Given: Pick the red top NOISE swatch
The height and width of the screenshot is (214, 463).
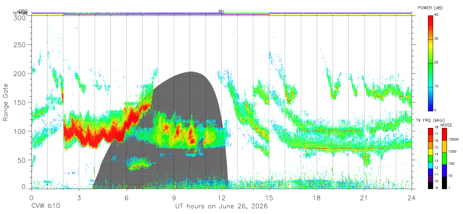Looking at the screenshot, I should click(x=444, y=134).
